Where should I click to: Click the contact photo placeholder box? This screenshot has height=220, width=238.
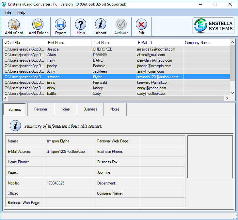[210, 157]
